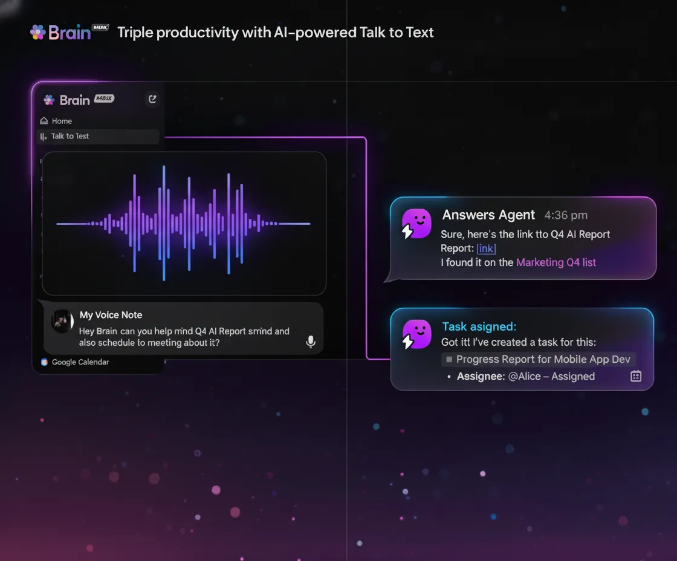Select the Talk to Text sidebar item
Screen dimensions: 677x561
point(99,136)
